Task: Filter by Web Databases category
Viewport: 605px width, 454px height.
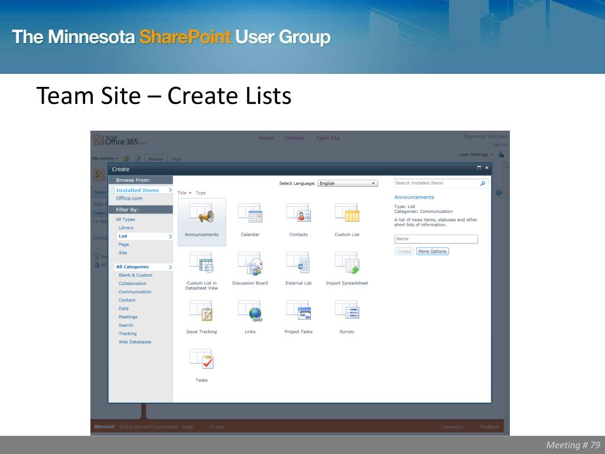Action: pyautogui.click(x=135, y=342)
